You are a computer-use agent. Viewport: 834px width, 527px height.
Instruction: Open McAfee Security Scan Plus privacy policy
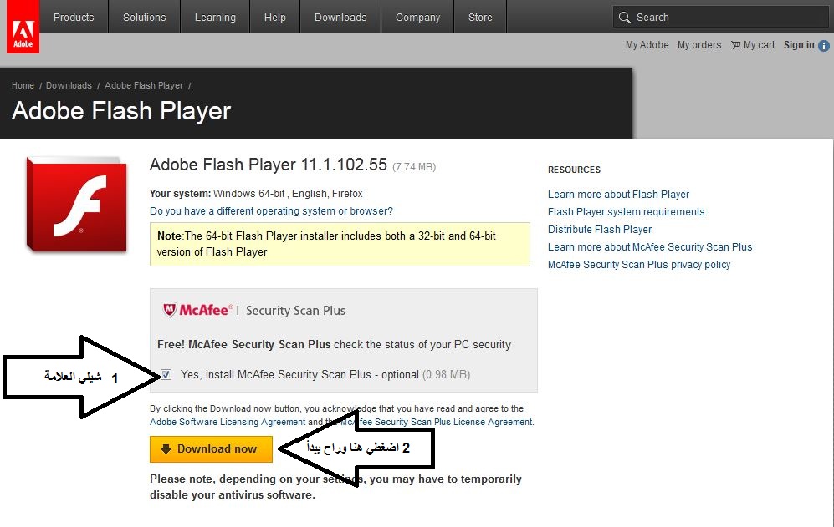pos(639,265)
